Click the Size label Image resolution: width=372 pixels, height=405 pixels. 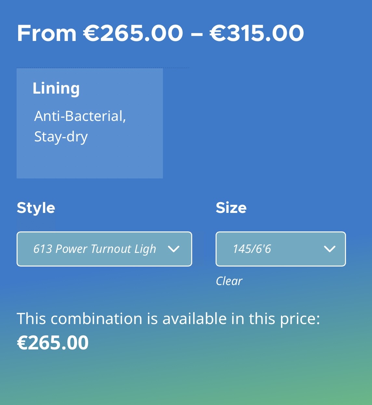pos(232,208)
